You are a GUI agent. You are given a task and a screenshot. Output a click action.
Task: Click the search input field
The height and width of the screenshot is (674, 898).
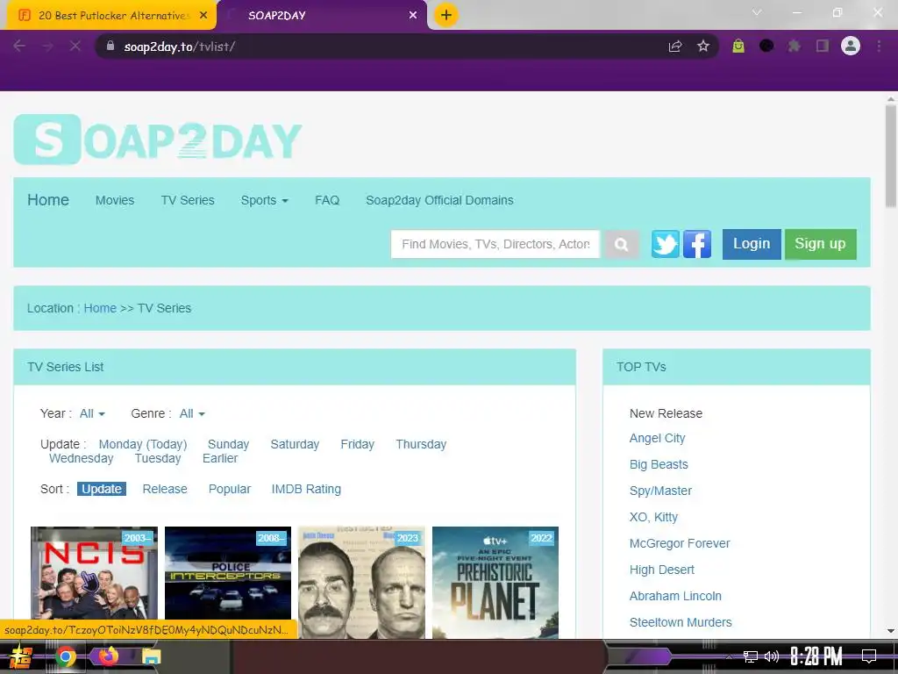(495, 244)
